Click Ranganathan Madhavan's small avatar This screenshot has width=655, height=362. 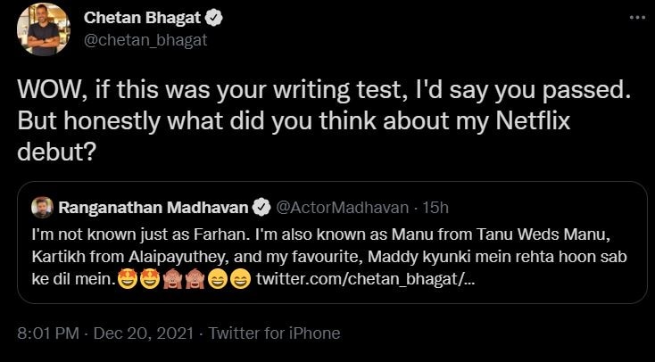click(40, 208)
